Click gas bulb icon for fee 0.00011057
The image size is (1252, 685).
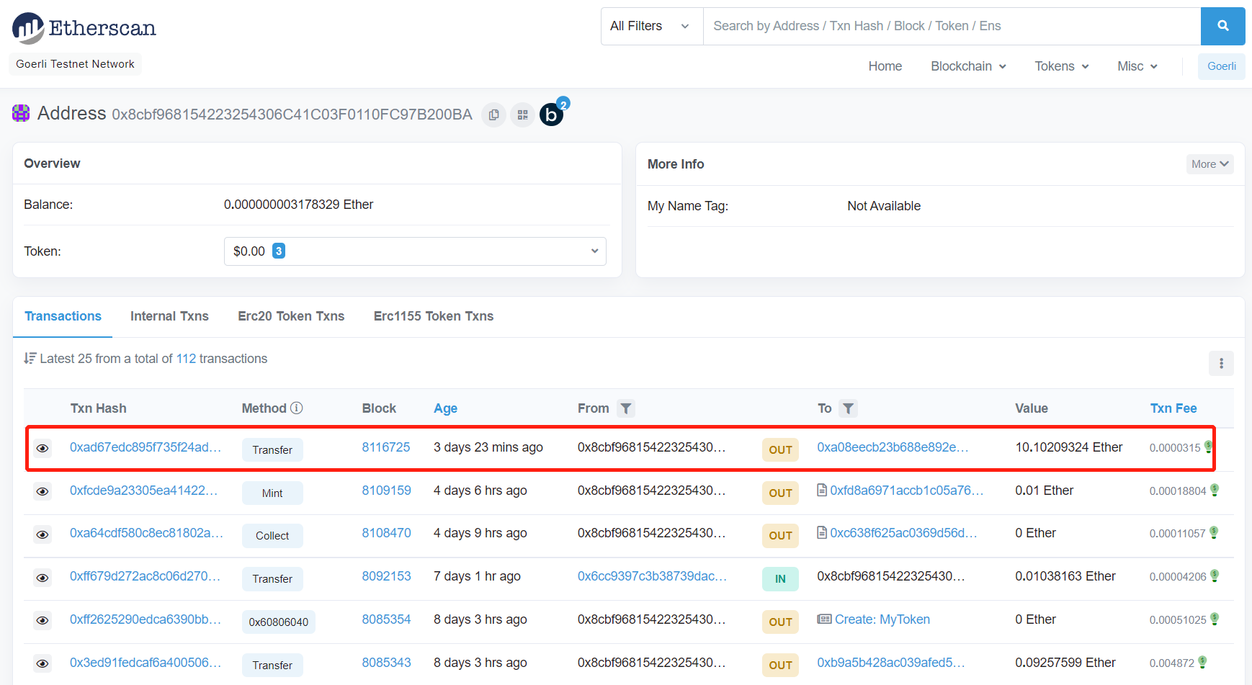1214,532
